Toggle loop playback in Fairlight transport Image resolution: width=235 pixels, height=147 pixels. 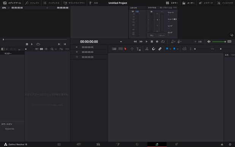163,41
